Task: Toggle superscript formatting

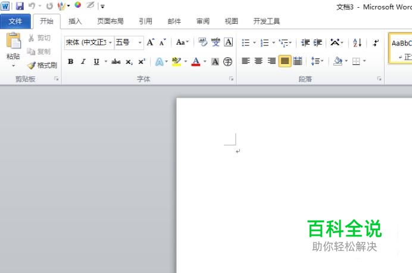Action: click(x=142, y=61)
